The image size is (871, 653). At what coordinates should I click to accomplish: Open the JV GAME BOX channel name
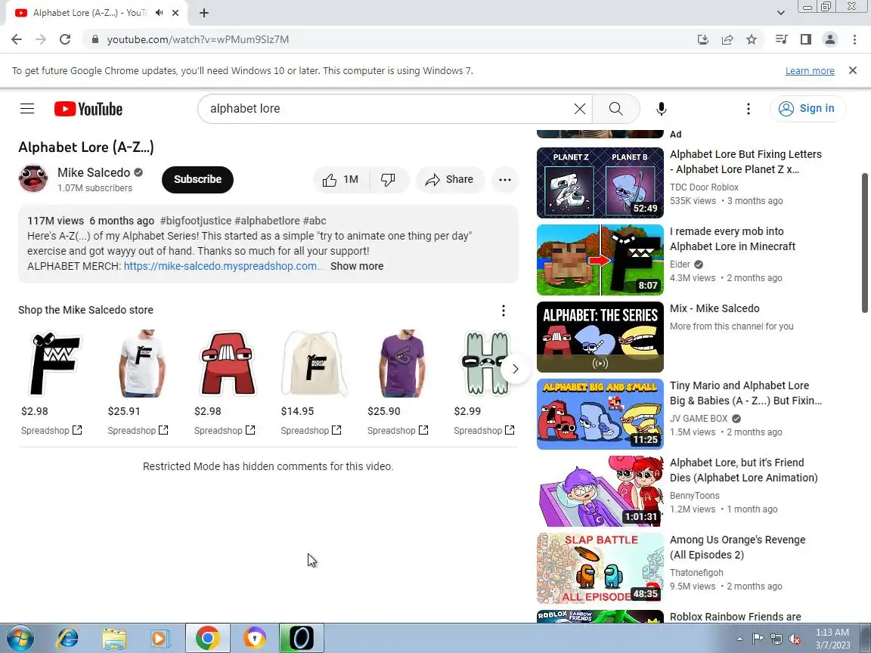coord(699,419)
